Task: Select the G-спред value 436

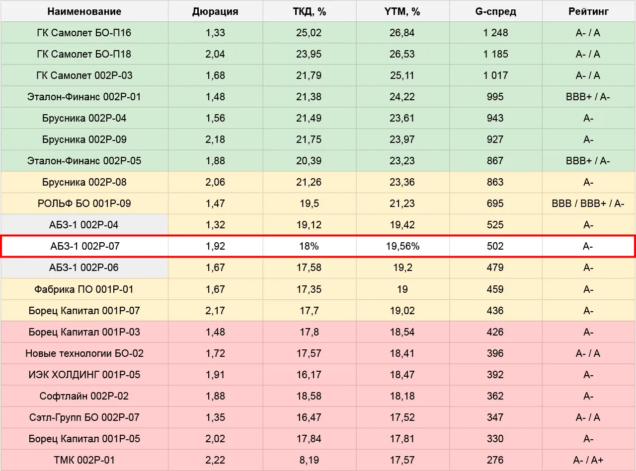Action: click(496, 311)
